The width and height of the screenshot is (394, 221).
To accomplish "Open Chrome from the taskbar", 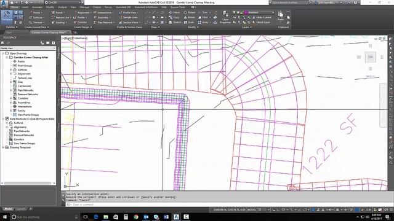I will click(136, 217).
